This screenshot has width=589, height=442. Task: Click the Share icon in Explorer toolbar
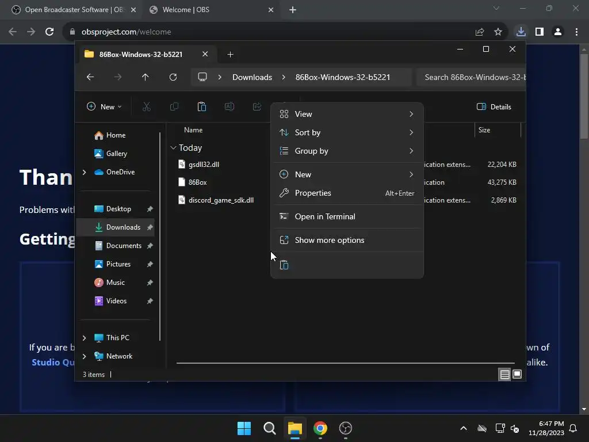pyautogui.click(x=257, y=106)
